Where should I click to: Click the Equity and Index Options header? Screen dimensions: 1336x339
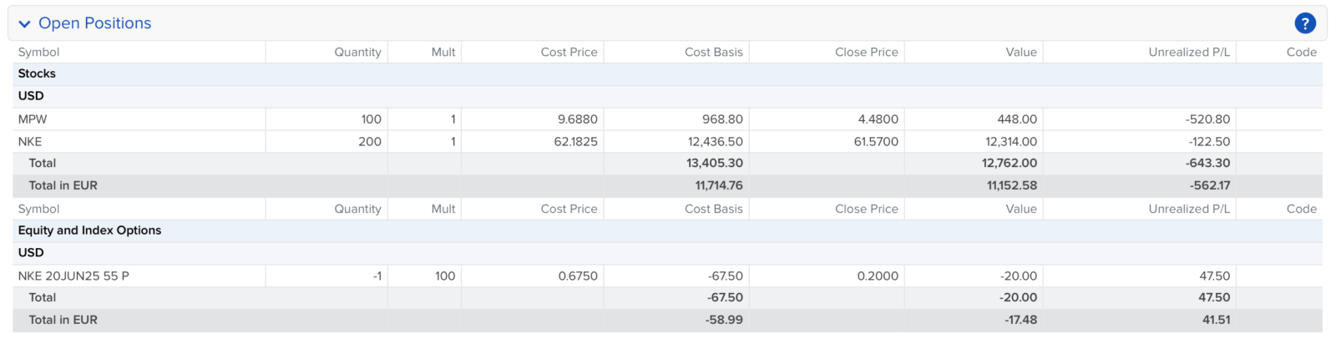89,230
